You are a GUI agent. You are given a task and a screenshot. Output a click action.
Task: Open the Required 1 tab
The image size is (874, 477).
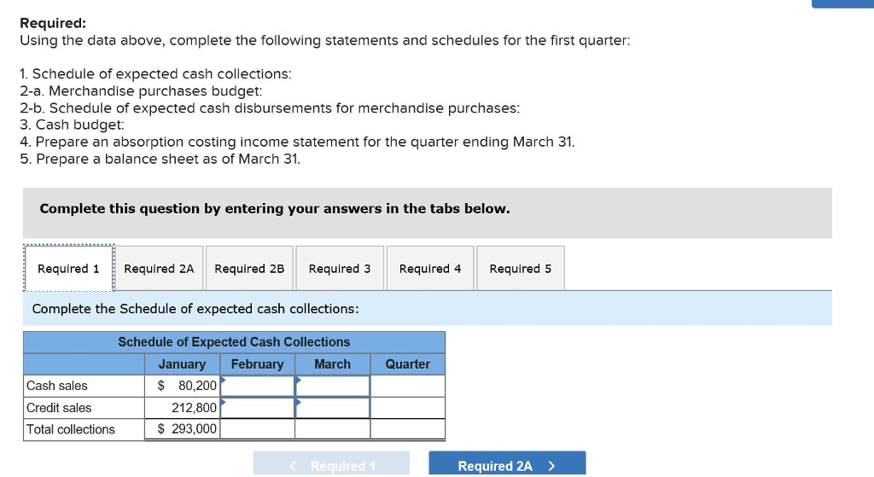(68, 268)
